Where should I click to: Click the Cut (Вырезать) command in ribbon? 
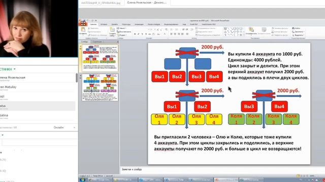93,28
